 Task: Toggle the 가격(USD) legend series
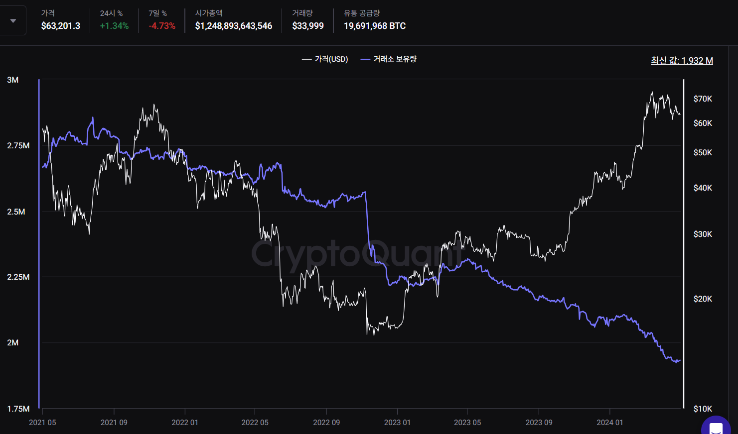coord(325,59)
